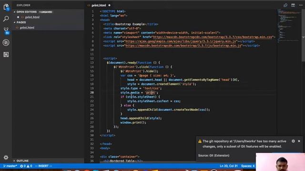This screenshot has height=171, width=305.
Task: Click the unsaved dot on print.html tab
Action: (x=109, y=5)
